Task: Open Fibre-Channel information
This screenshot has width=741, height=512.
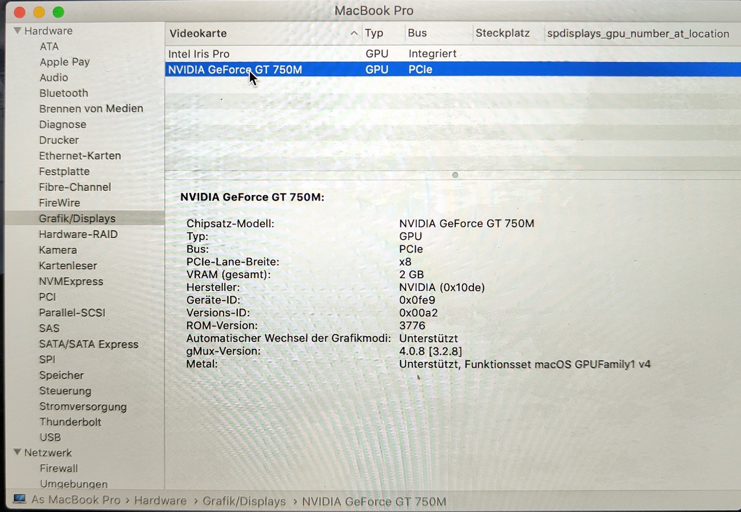Action: [75, 187]
